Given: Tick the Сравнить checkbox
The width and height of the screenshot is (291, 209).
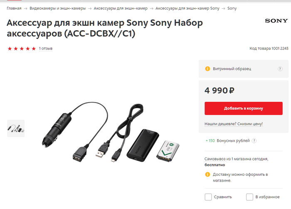Looking at the screenshot, I should click(x=208, y=197).
